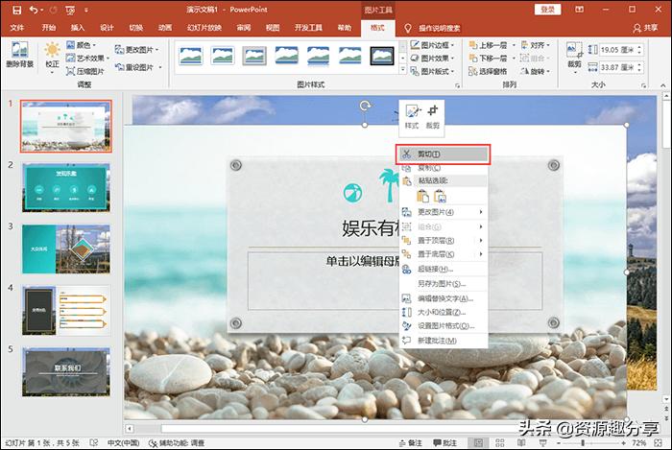The image size is (672, 450).
Task: Click the Save icon in title bar
Action: (x=16, y=10)
